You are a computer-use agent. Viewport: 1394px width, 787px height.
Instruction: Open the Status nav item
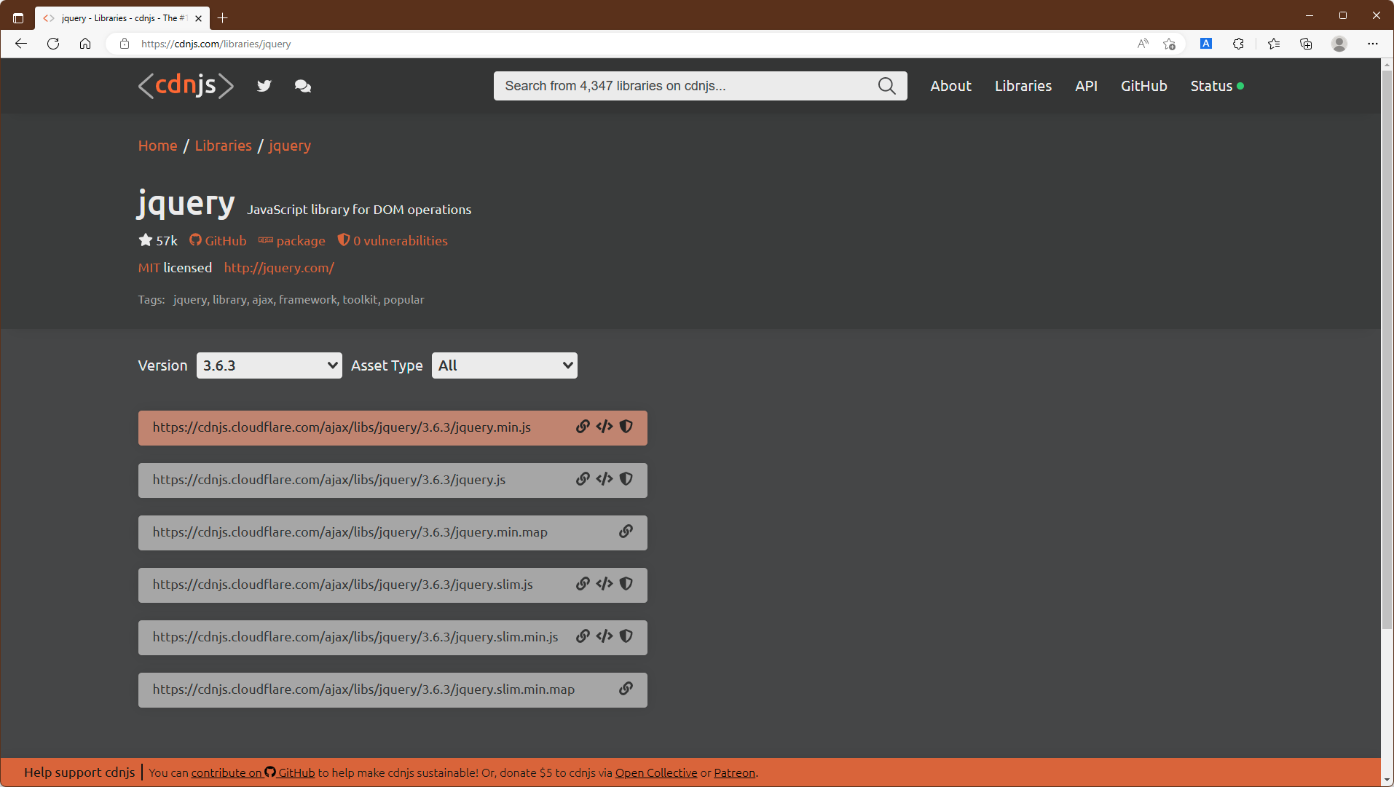pos(1217,86)
